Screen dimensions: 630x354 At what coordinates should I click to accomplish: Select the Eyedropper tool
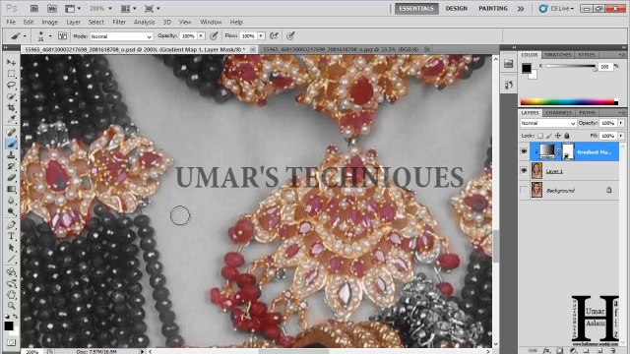click(11, 119)
